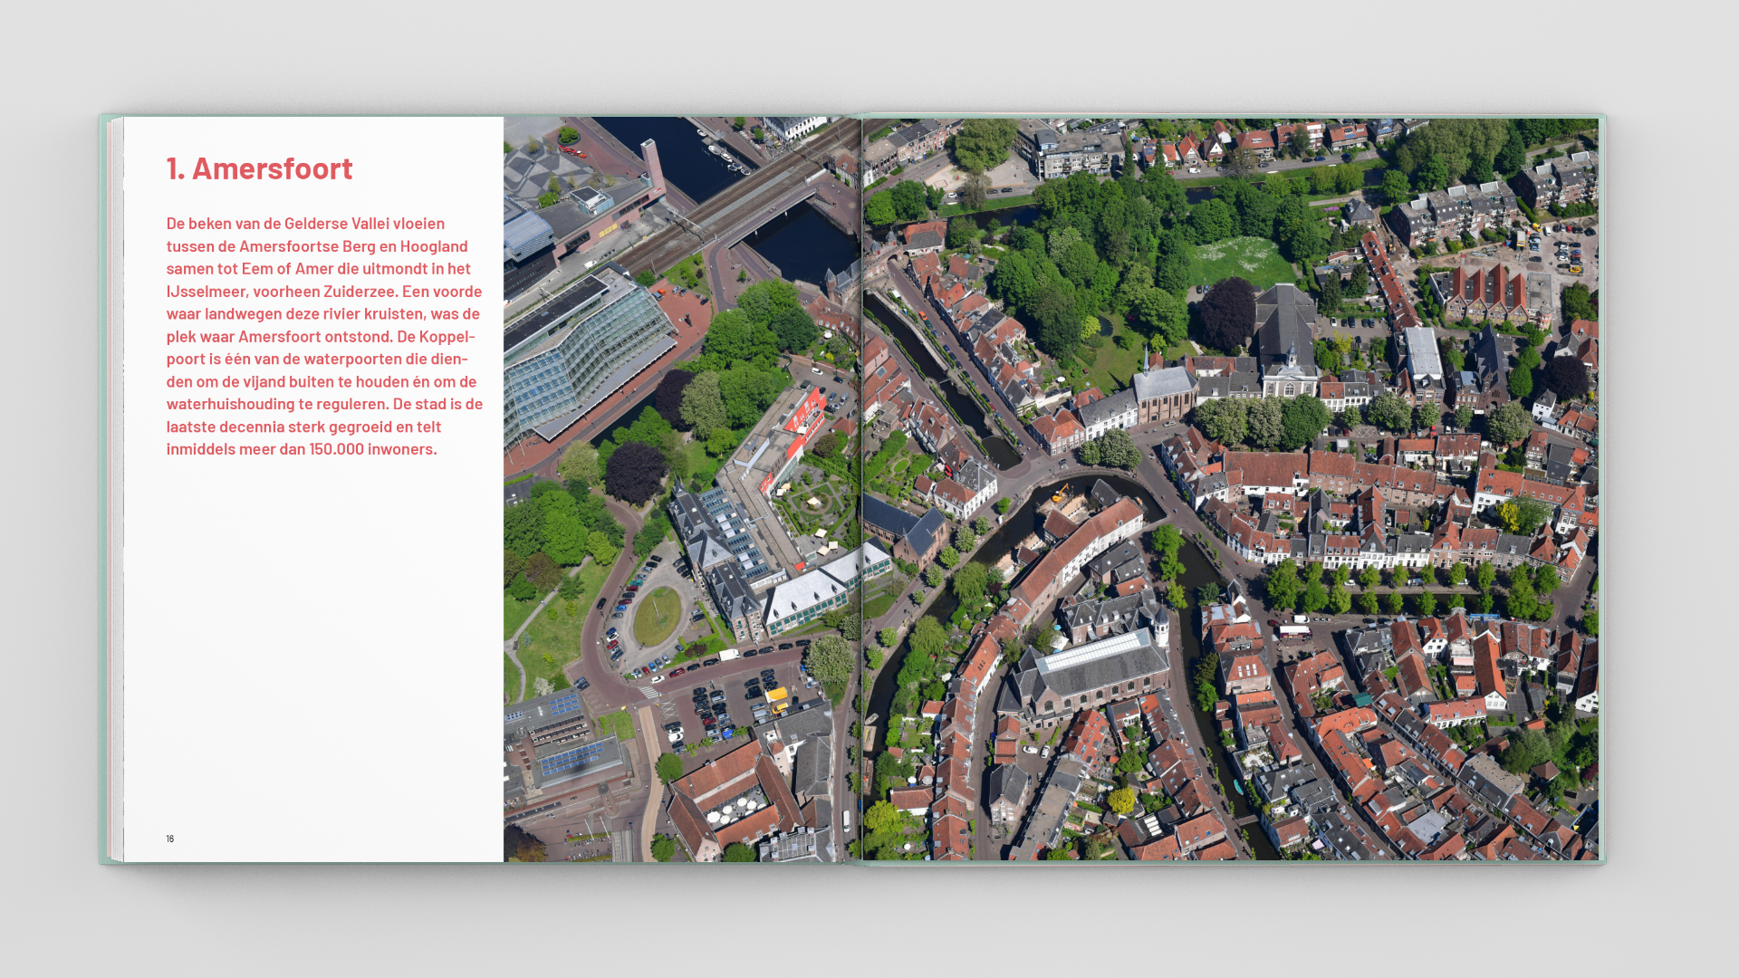Click the aerial photo on the right page
Screen dimensions: 1739x978
[1230, 489]
